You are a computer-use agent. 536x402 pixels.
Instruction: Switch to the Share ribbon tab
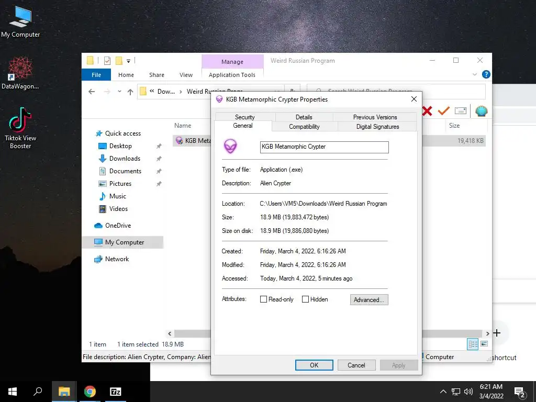pos(157,75)
